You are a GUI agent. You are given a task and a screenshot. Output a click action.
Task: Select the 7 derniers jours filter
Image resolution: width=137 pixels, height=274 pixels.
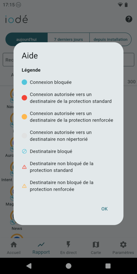pyautogui.click(x=68, y=40)
